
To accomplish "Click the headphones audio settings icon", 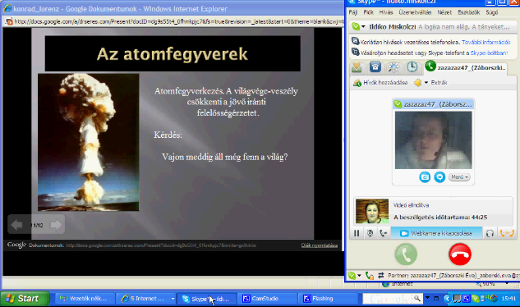I will coord(490,233).
